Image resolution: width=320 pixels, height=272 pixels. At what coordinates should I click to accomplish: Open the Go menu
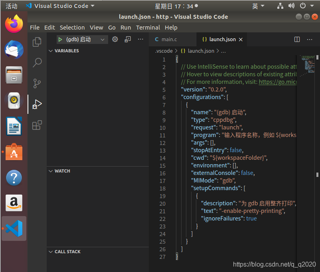[112, 28]
